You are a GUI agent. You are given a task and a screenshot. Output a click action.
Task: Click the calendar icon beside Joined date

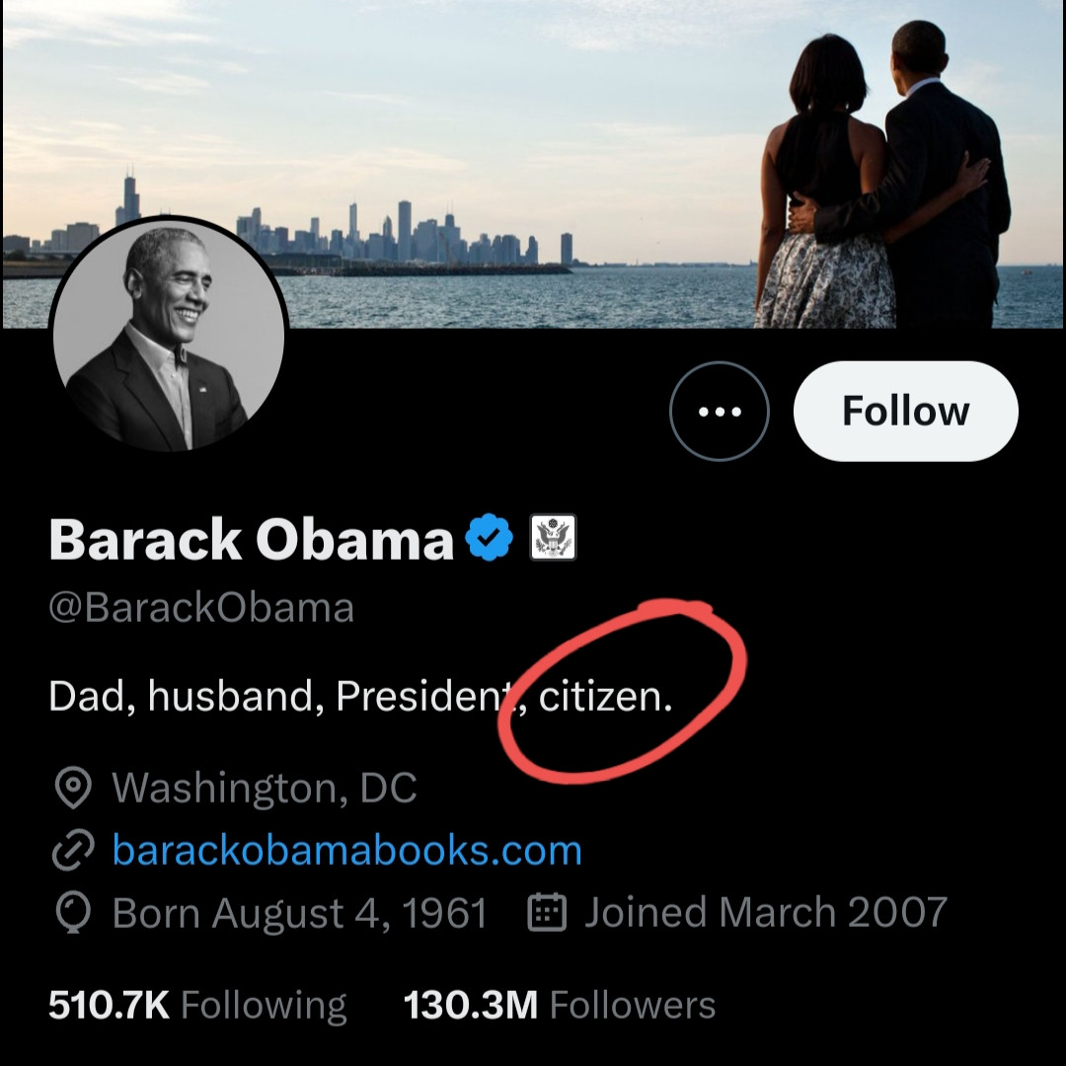[x=548, y=913]
